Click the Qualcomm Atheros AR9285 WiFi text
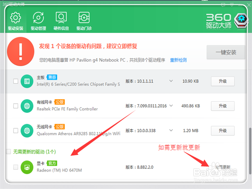The width and height of the screenshot is (252, 189). (78, 134)
